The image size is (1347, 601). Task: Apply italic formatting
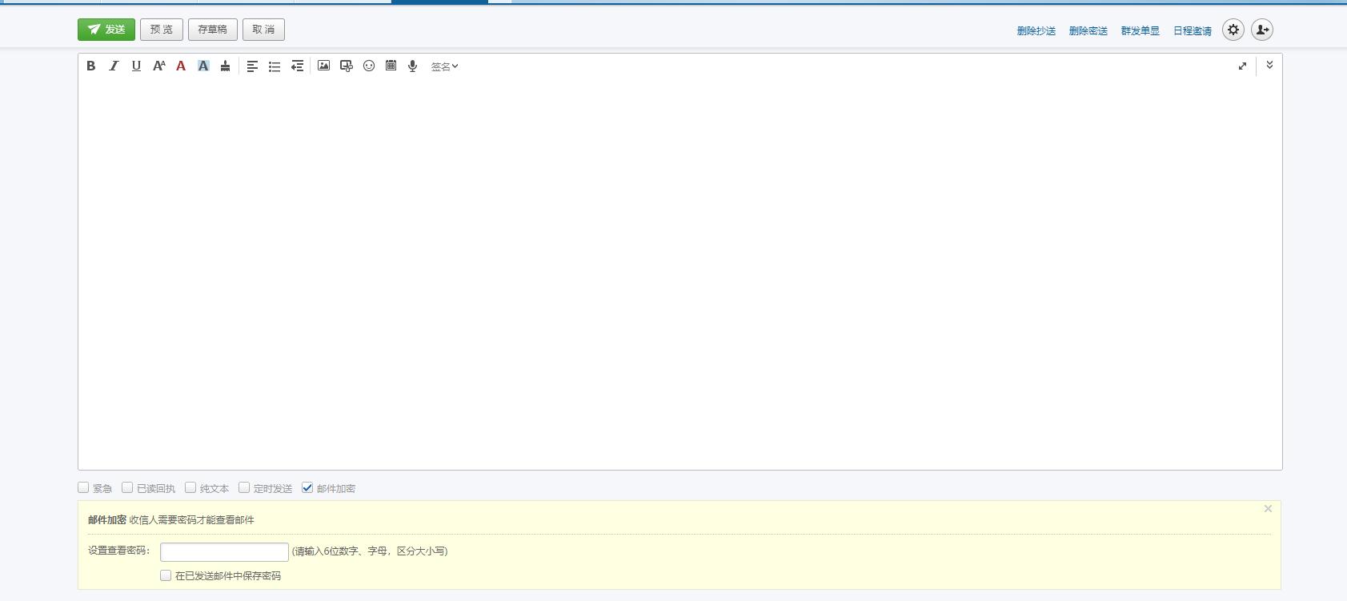[x=114, y=66]
